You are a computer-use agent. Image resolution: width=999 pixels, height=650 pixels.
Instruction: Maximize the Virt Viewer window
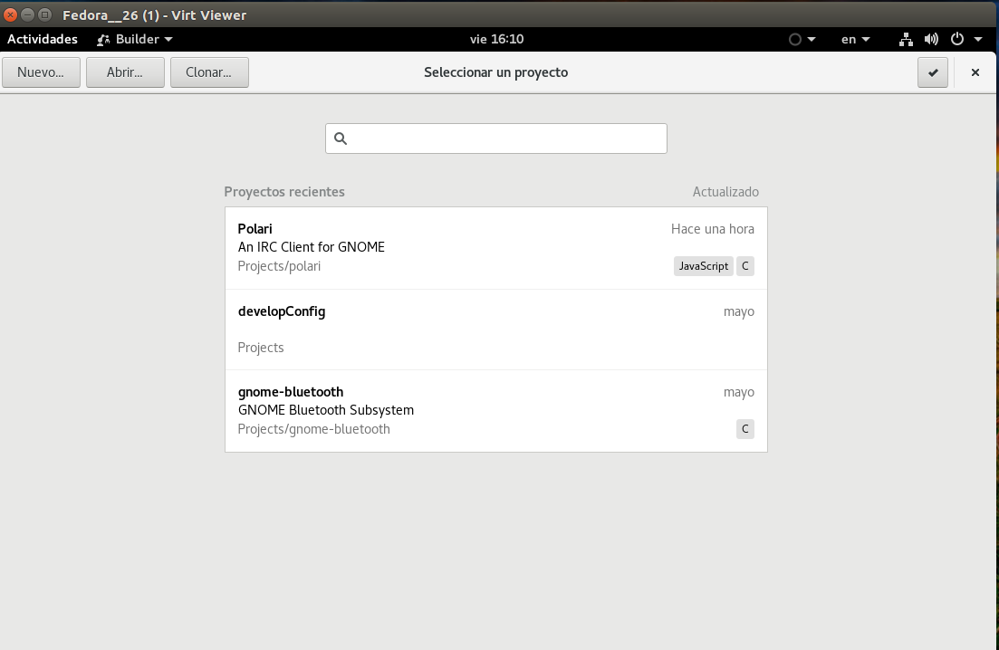44,14
